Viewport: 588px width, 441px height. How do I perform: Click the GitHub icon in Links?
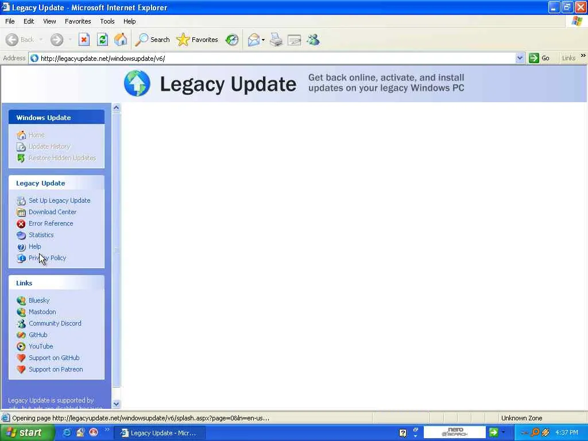(21, 335)
